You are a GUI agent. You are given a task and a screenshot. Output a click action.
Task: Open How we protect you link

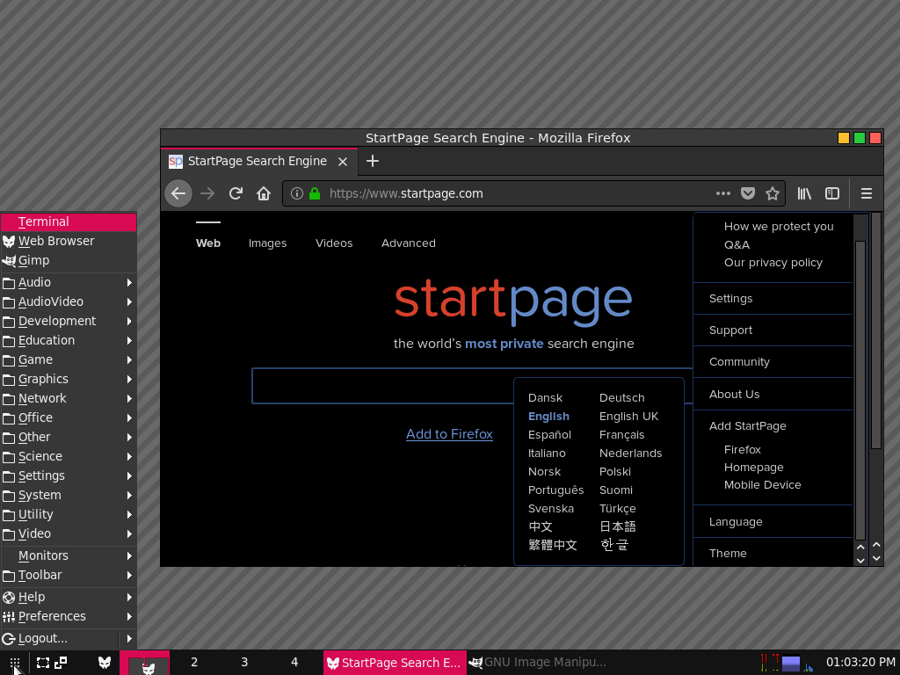coord(779,227)
